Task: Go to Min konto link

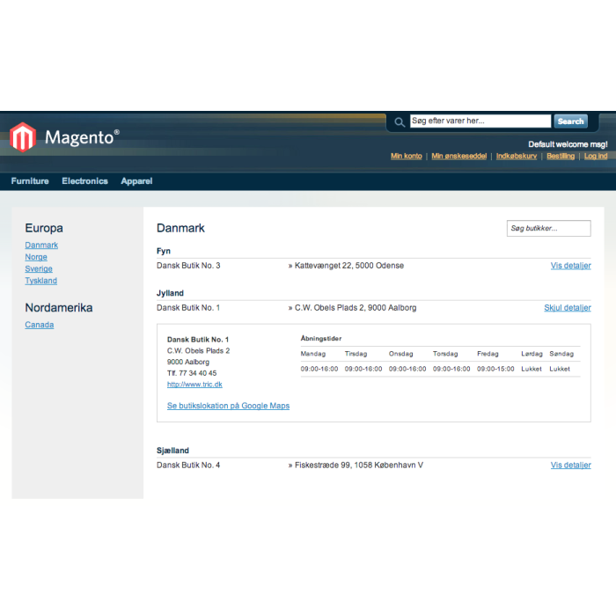Action: click(x=407, y=156)
